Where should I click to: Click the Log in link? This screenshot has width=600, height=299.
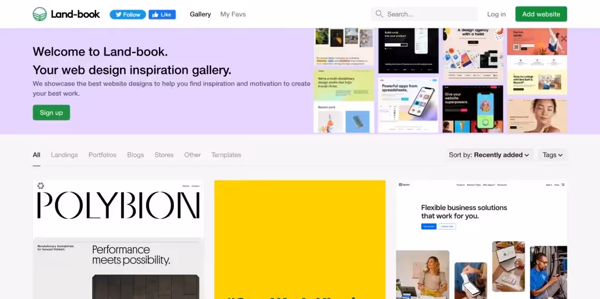pyautogui.click(x=496, y=14)
